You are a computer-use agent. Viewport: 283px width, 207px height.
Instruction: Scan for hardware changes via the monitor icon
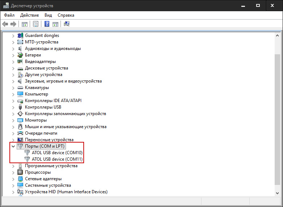(x=67, y=24)
